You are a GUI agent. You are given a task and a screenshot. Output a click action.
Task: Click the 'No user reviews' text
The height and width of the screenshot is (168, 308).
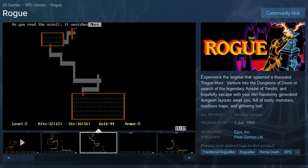click(248, 115)
